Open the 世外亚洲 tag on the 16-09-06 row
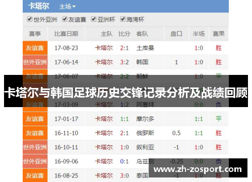The image size is (252, 182). tap(35, 161)
